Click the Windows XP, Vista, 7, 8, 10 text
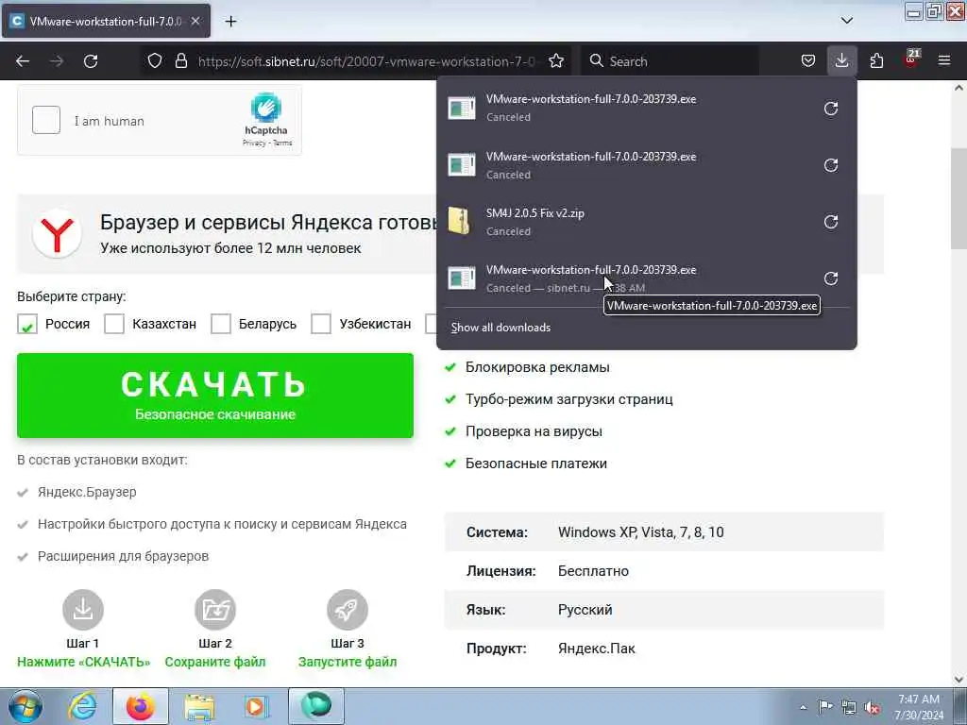967x725 pixels. pyautogui.click(x=641, y=532)
